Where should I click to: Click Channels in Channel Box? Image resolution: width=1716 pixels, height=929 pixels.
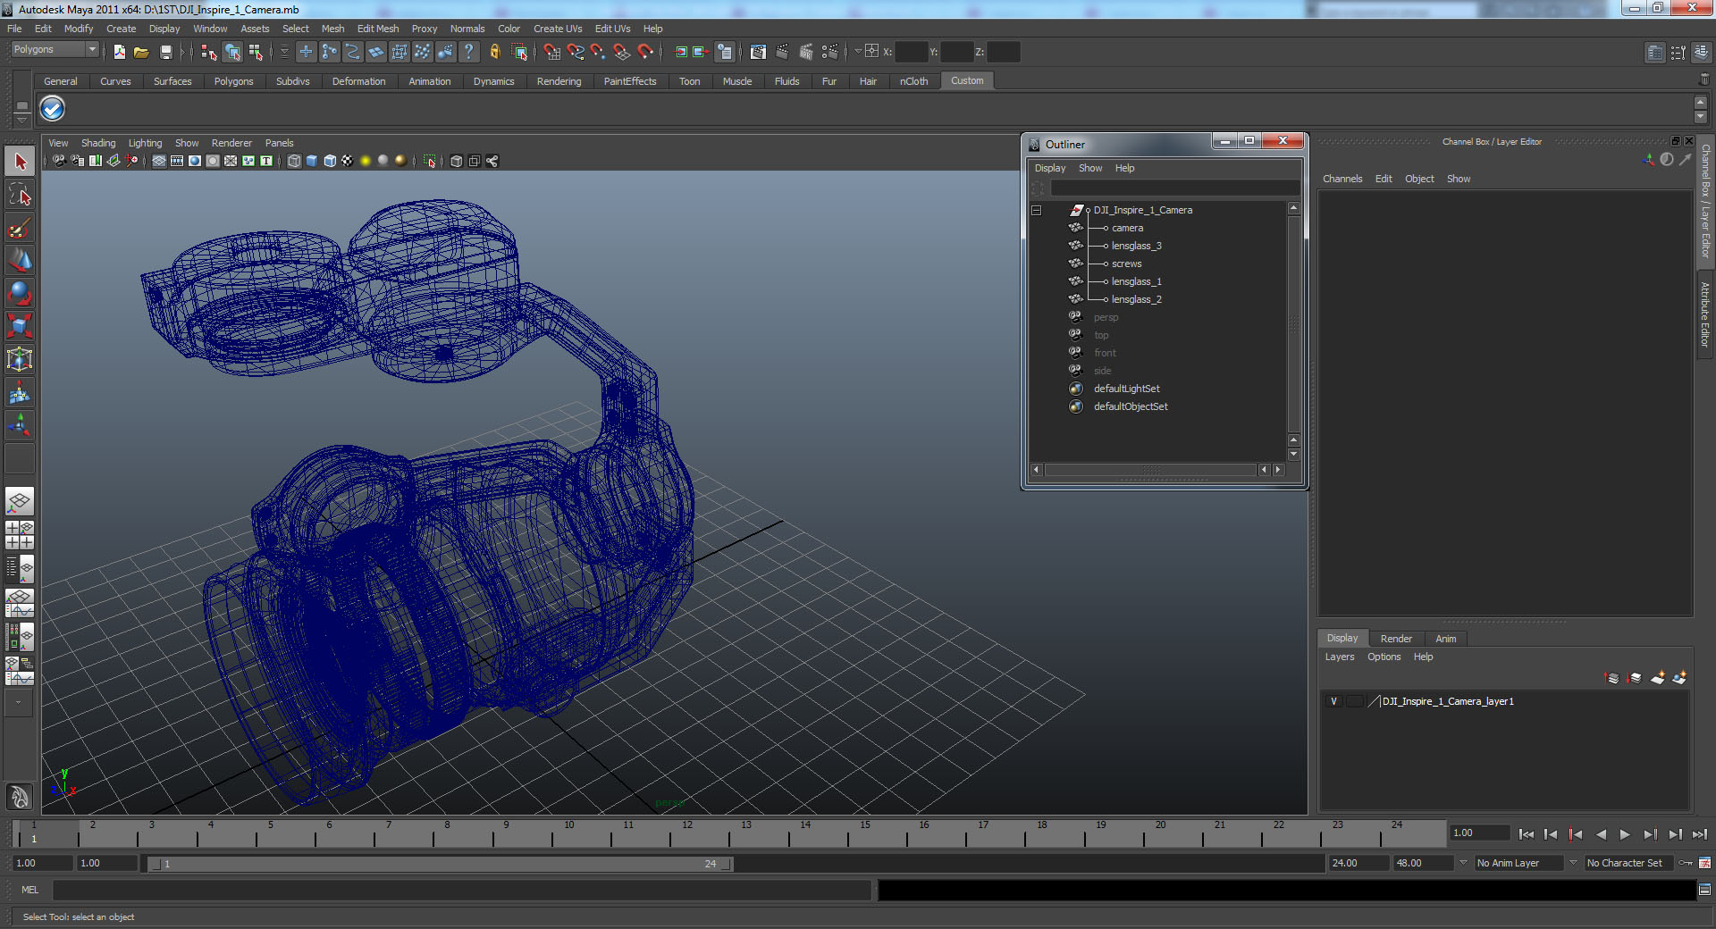[1342, 179]
